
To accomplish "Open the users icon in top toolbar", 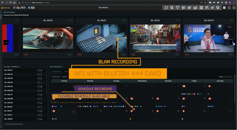I will click(x=207, y=8).
